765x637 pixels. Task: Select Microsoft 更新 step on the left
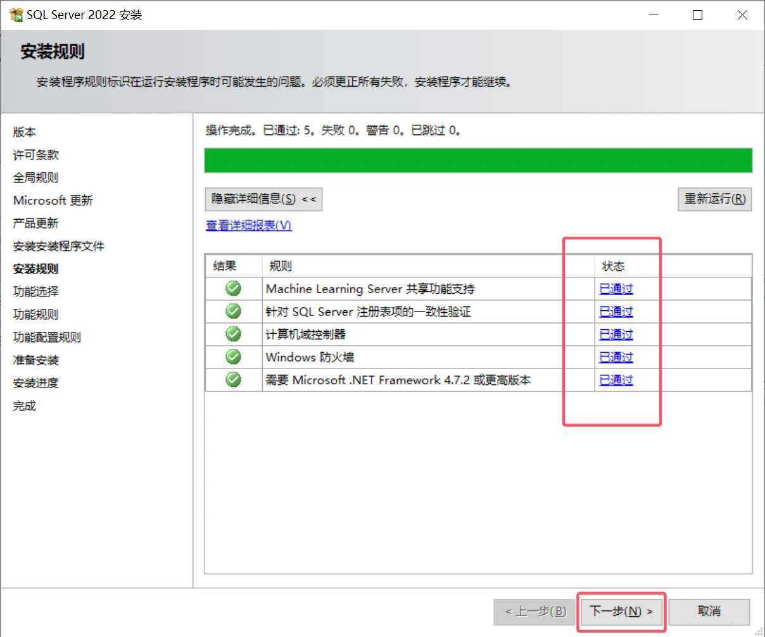tap(53, 200)
